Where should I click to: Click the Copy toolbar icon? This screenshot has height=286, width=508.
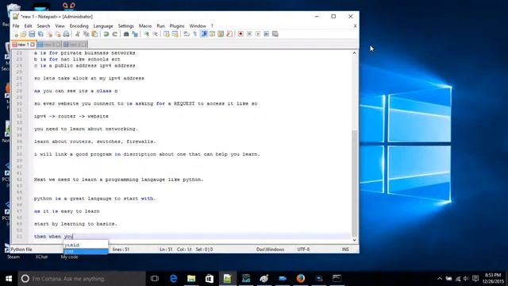(86, 34)
